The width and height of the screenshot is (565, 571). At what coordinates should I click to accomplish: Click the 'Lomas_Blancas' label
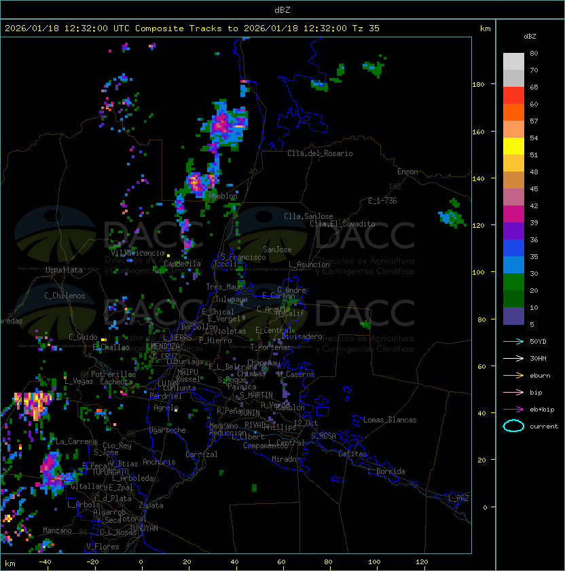pos(390,420)
